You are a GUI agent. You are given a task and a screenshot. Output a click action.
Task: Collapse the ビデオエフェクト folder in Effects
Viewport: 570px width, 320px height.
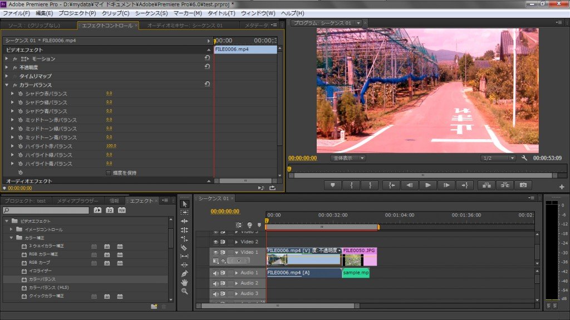[7, 221]
